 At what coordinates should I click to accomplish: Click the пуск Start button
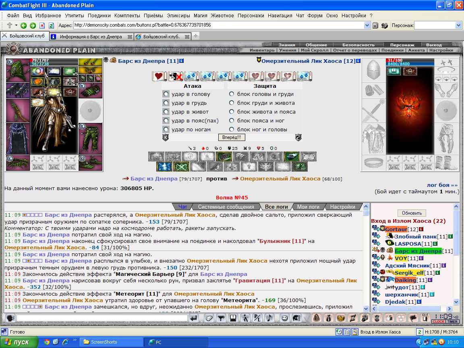point(19,342)
